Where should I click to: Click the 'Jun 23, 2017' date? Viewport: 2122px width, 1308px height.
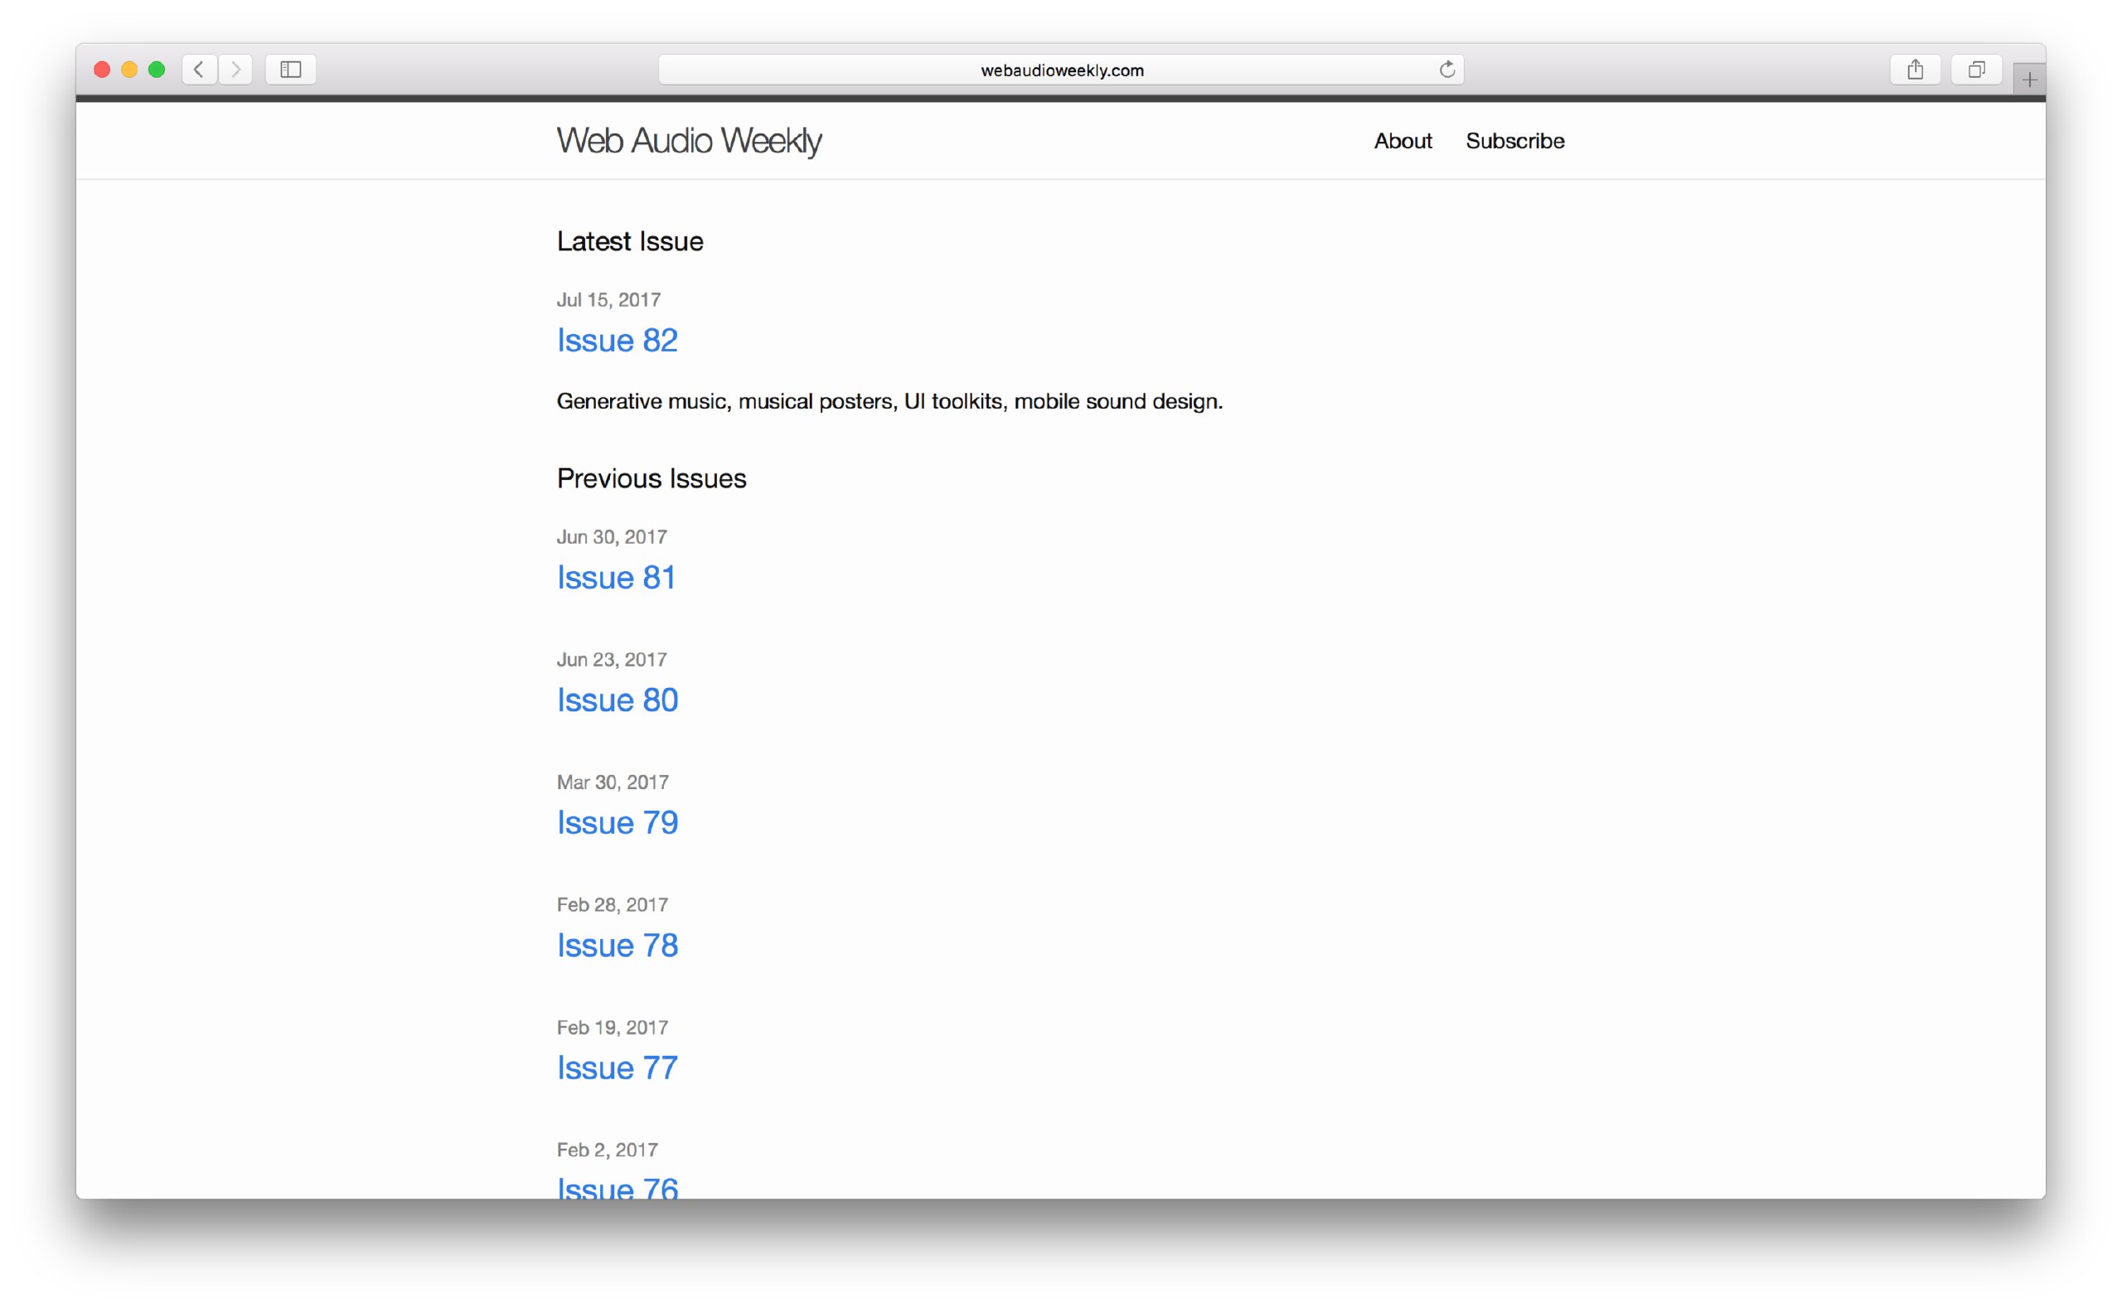point(612,659)
